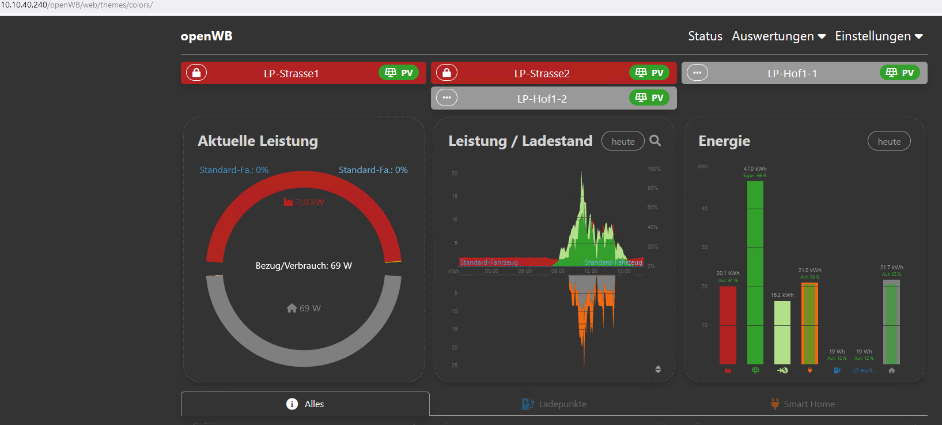Click the Aut: 95 % label
This screenshot has height=425, width=942.
click(892, 274)
